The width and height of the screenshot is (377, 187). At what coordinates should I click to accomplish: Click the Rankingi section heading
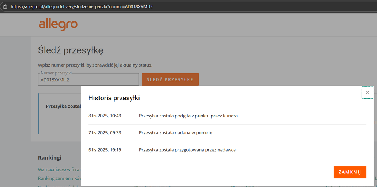point(50,157)
